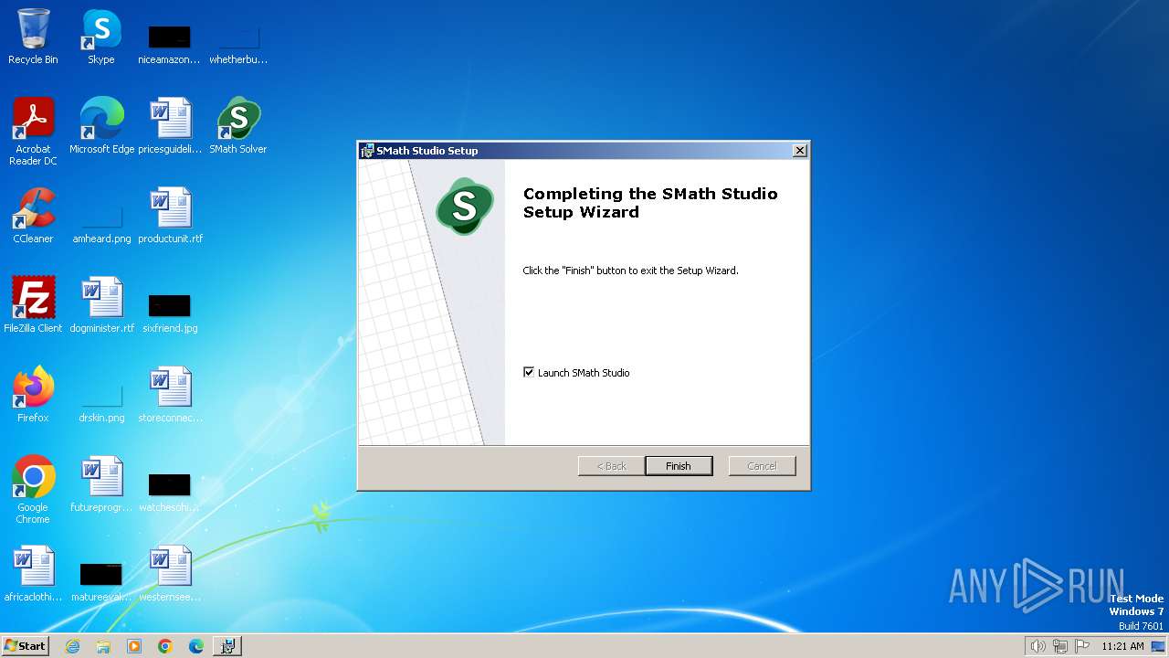The image size is (1169, 658).
Task: Click the network tray icon
Action: 1060,646
